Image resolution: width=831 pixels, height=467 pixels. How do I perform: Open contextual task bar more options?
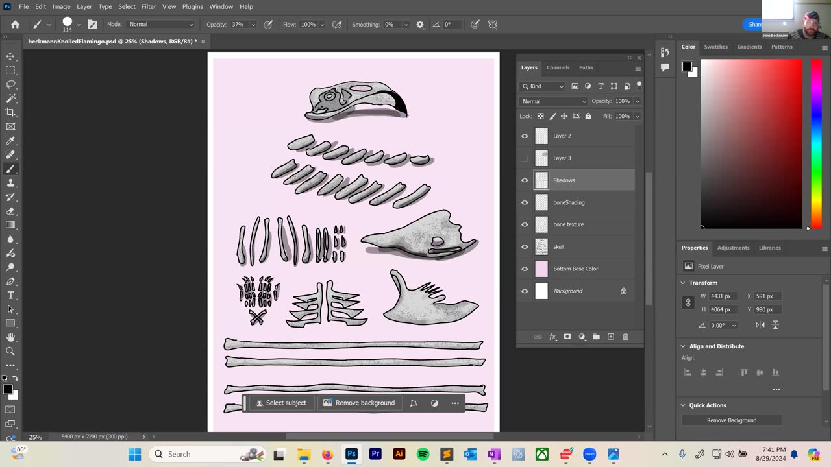pyautogui.click(x=455, y=403)
